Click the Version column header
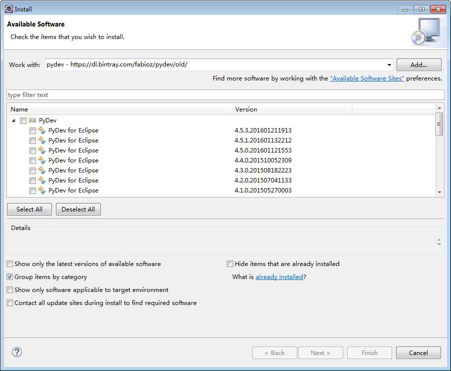Image resolution: width=451 pixels, height=371 pixels. click(292, 109)
